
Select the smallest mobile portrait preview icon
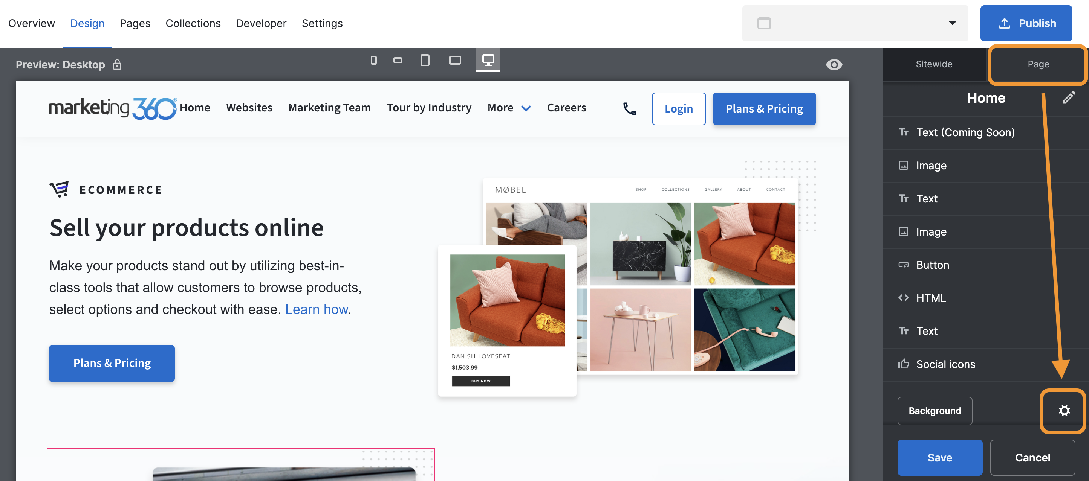(373, 60)
